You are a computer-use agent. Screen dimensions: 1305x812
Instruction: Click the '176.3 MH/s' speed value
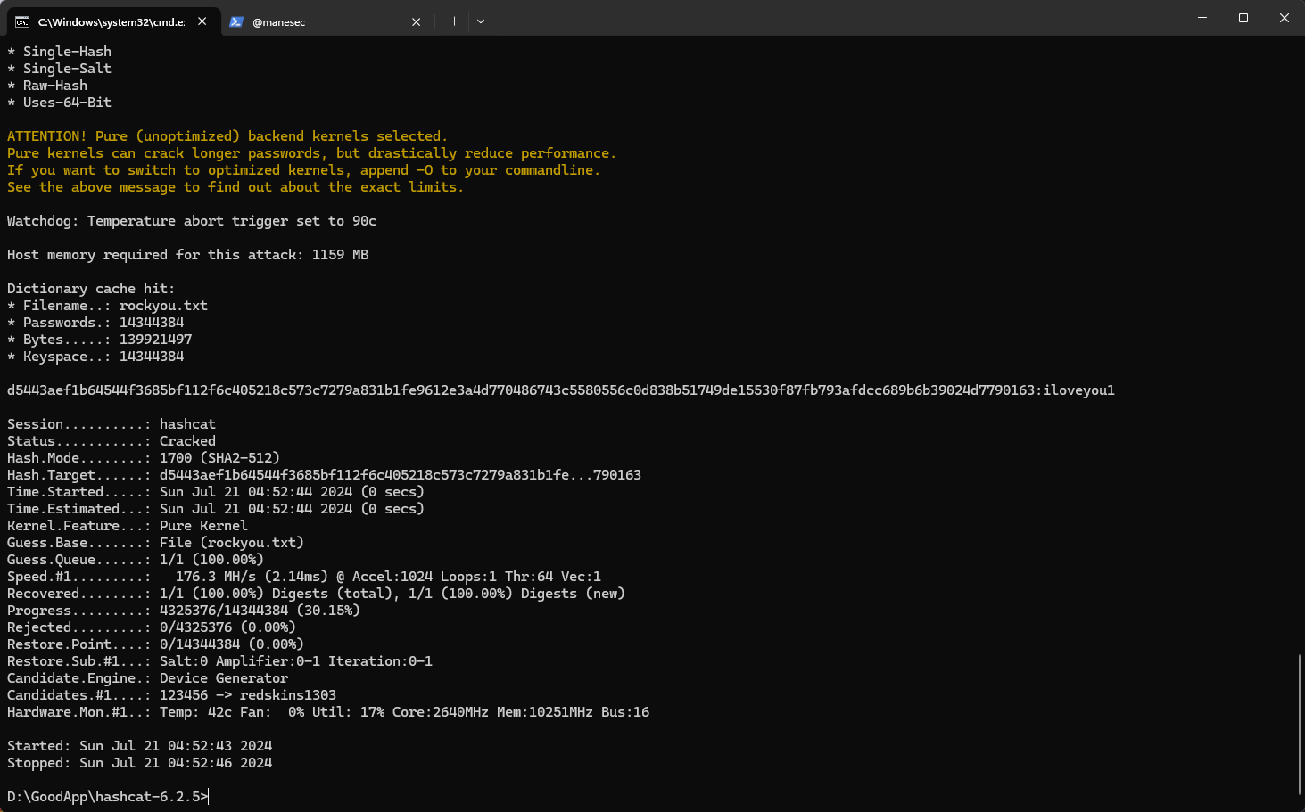click(x=216, y=577)
